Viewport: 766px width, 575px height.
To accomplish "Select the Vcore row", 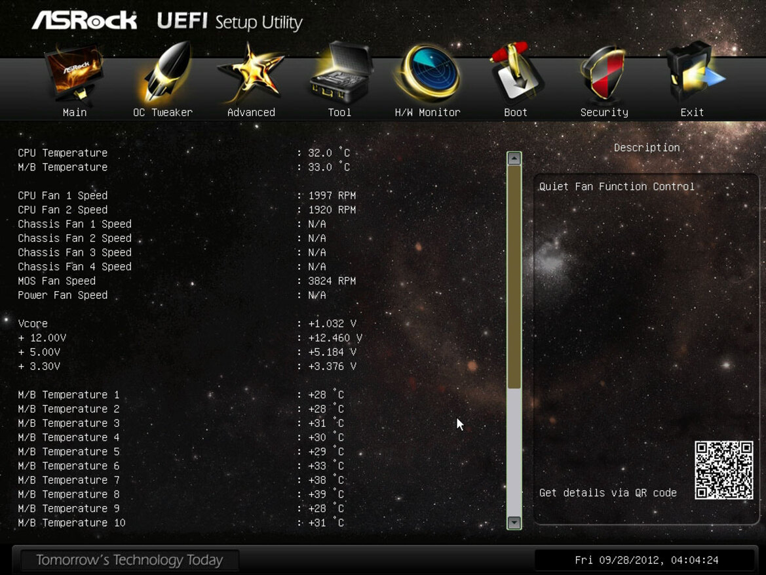I will click(187, 324).
